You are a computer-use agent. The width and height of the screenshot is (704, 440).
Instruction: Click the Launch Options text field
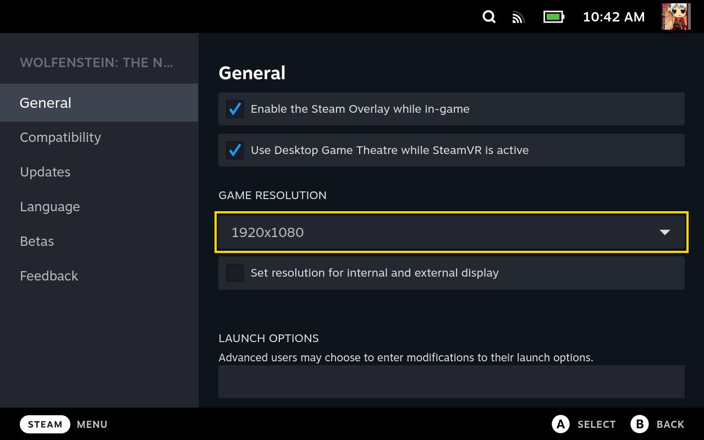click(451, 381)
